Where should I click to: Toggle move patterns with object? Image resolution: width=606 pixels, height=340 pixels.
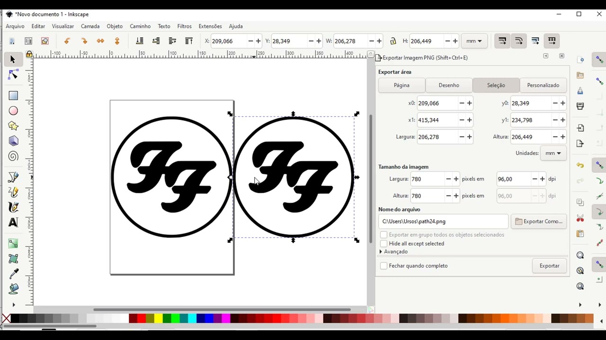[552, 41]
